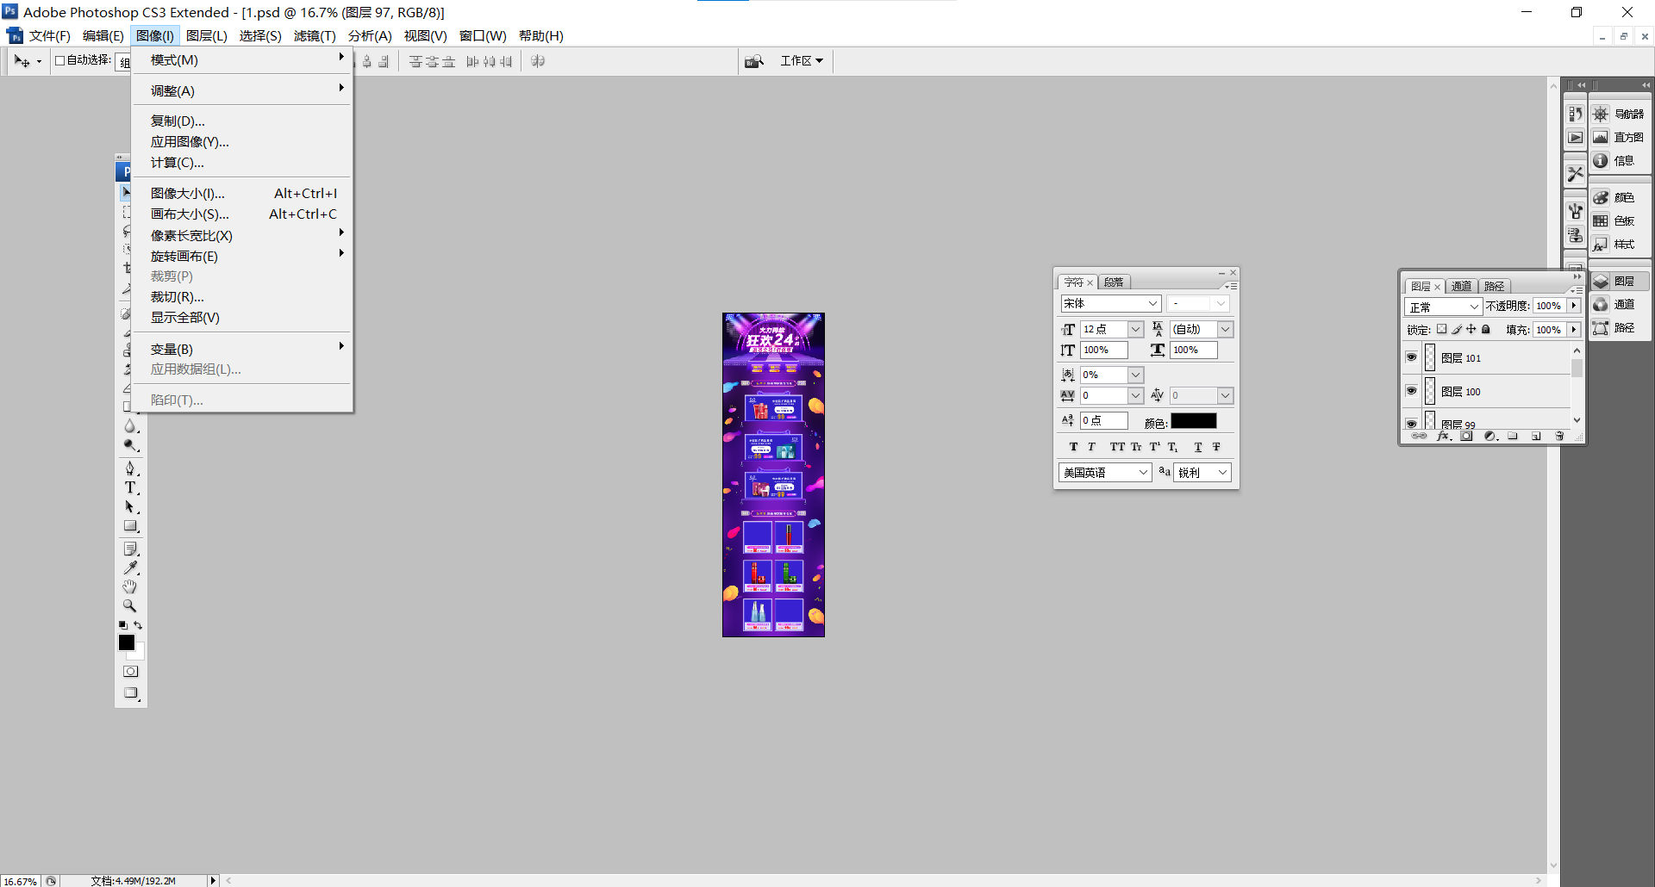Select the Shape rectangle tool
The image size is (1655, 887).
[x=130, y=526]
